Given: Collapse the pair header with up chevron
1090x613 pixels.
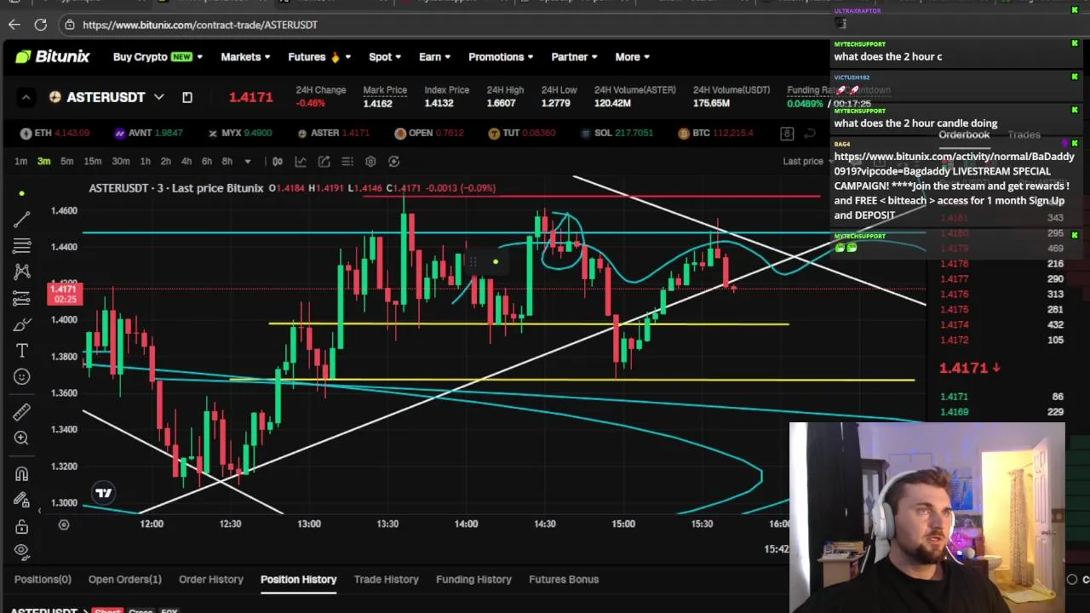Looking at the screenshot, I should [x=26, y=97].
